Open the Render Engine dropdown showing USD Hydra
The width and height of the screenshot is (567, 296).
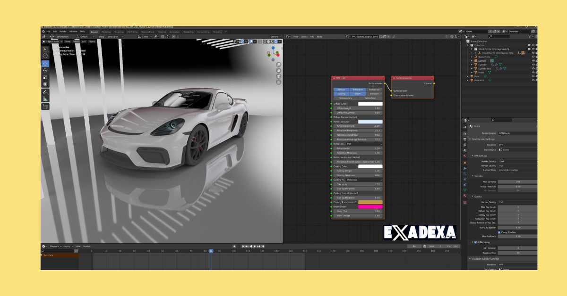click(518, 133)
